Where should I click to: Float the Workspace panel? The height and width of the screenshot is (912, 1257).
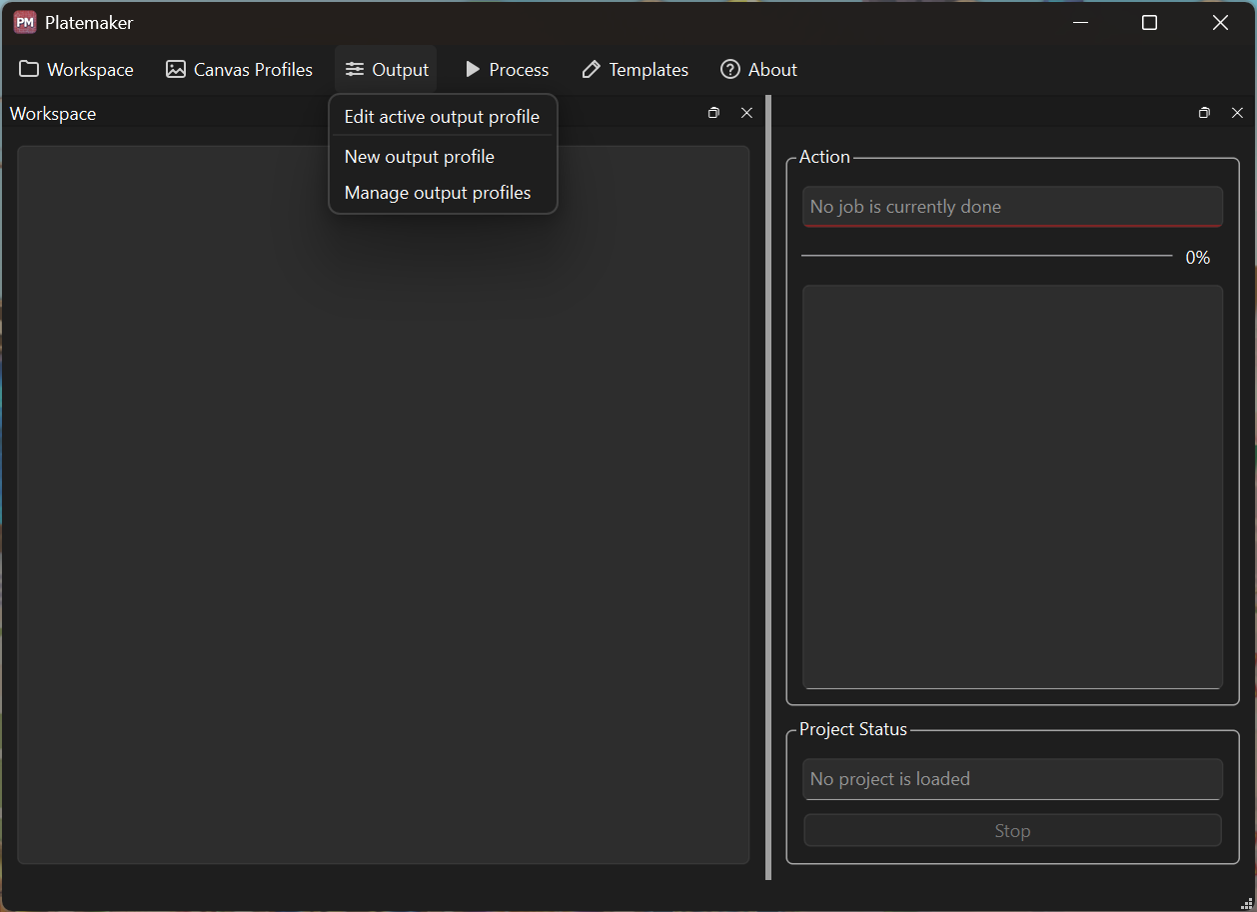pyautogui.click(x=713, y=113)
